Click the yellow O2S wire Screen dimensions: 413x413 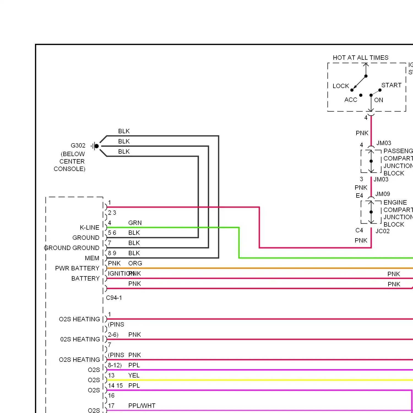260,380
